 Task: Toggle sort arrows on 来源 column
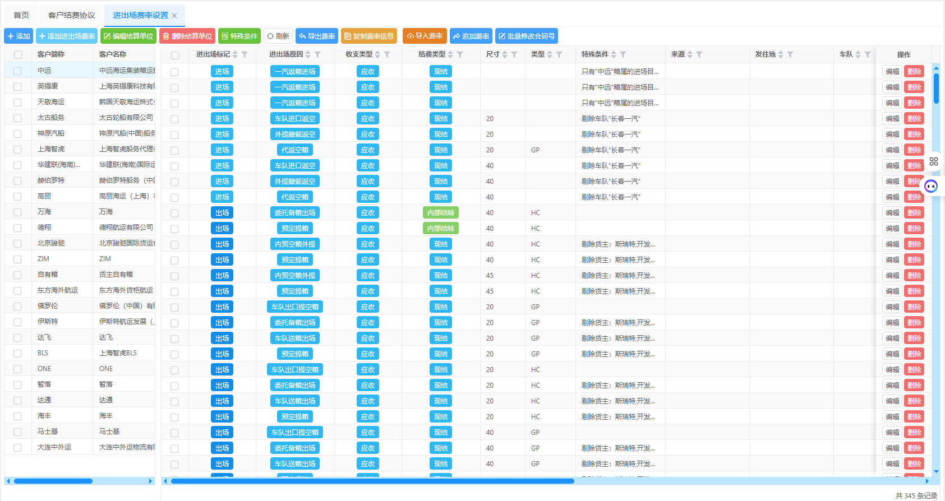pyautogui.click(x=690, y=55)
